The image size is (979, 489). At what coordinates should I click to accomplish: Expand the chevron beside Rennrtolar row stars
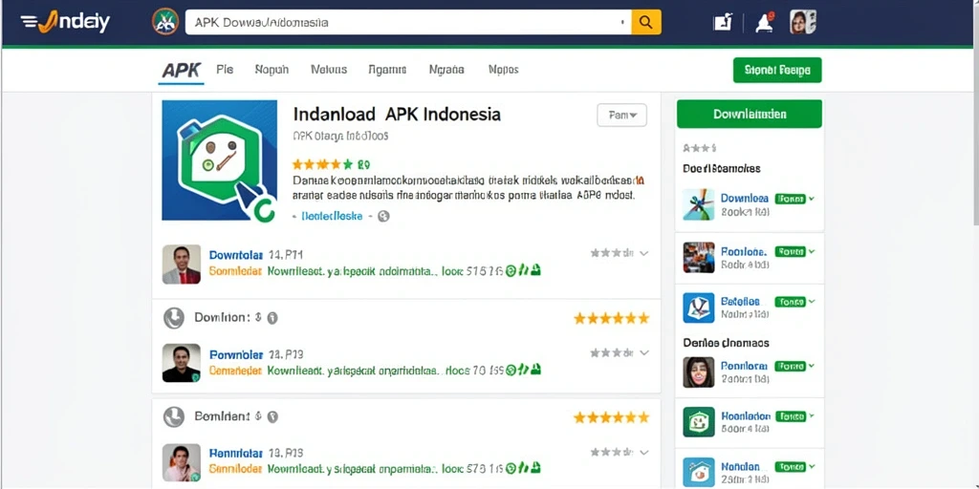pos(644,452)
